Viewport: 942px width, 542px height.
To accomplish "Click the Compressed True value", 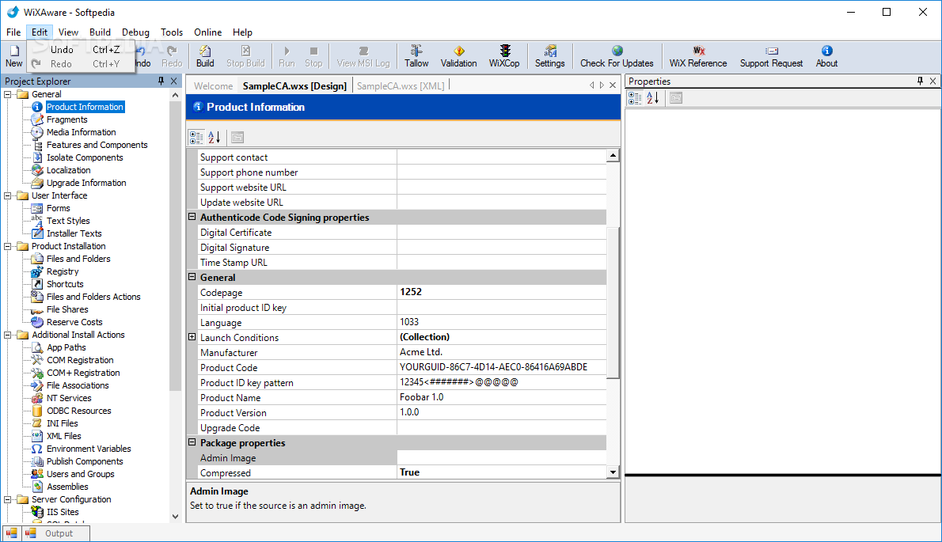I will 502,472.
